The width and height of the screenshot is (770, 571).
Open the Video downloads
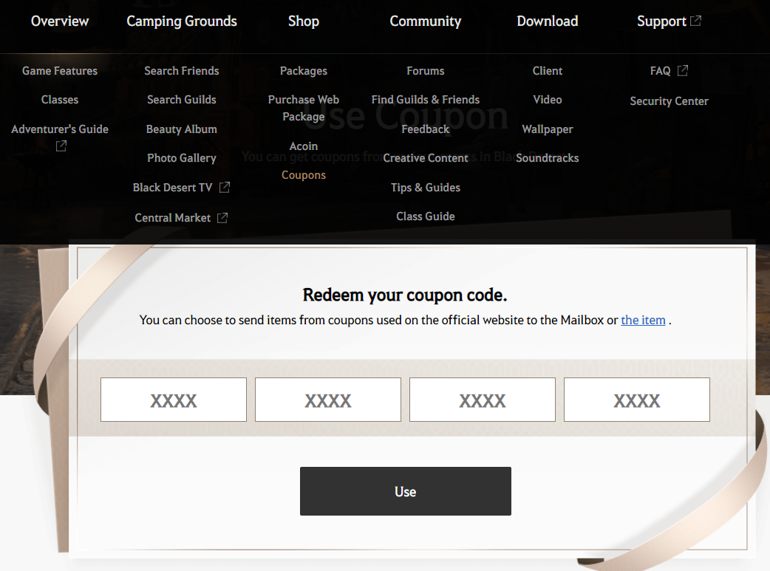(x=547, y=100)
